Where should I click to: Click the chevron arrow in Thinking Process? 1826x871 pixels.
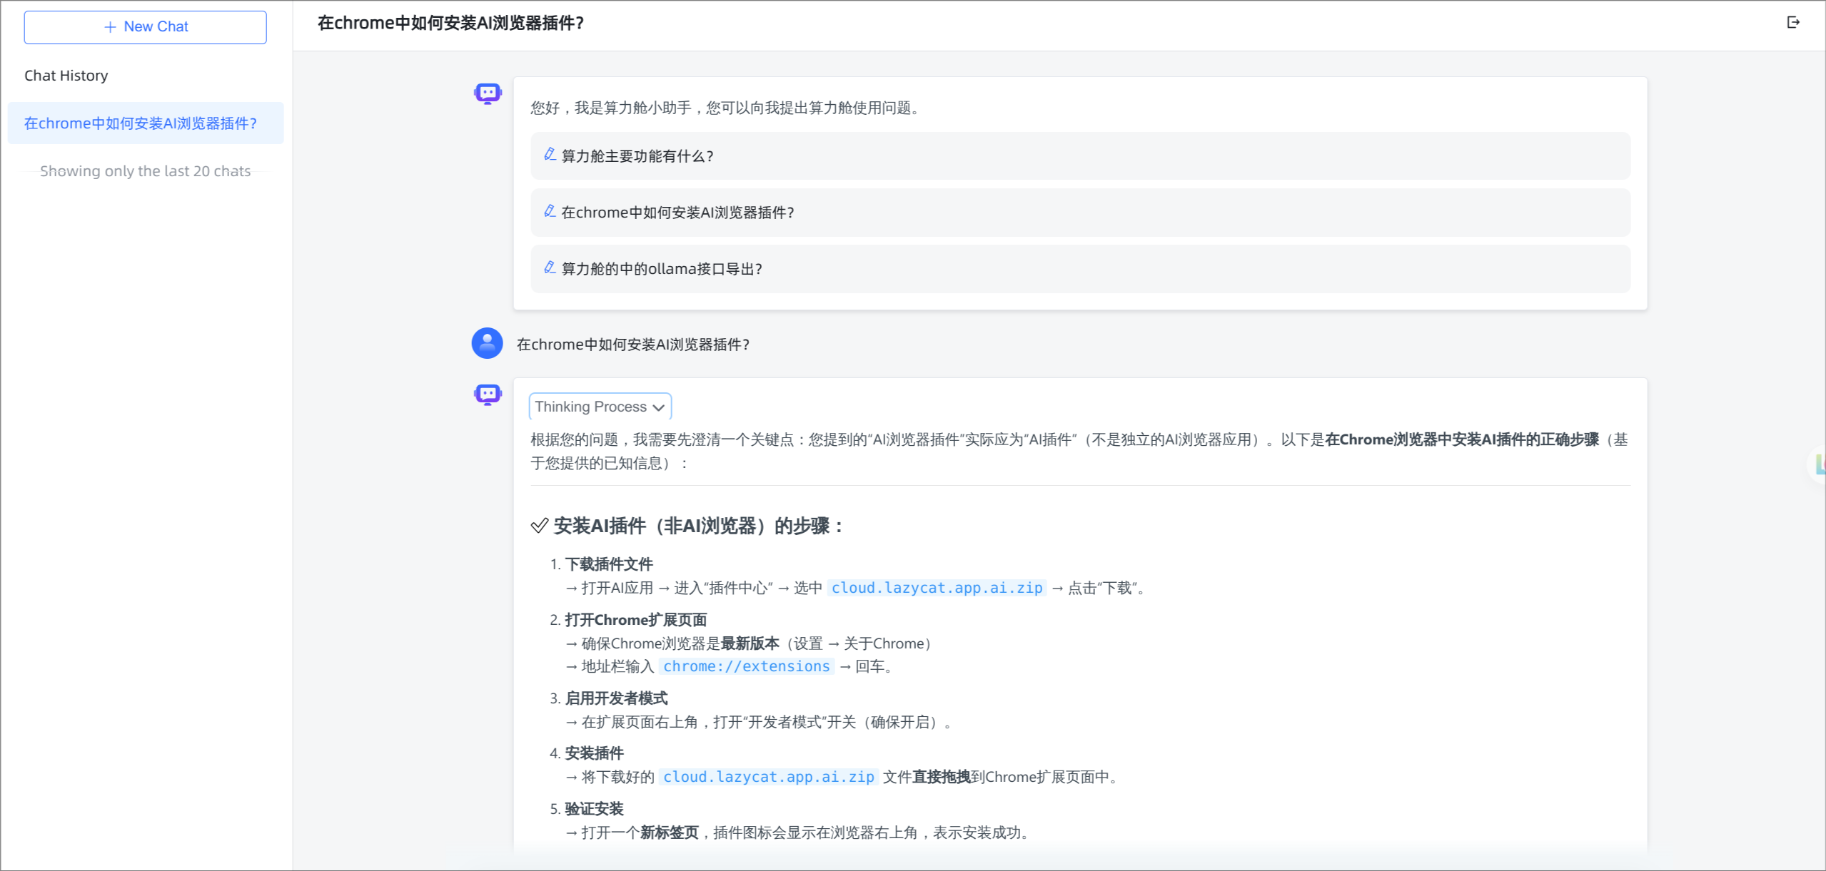pos(658,407)
